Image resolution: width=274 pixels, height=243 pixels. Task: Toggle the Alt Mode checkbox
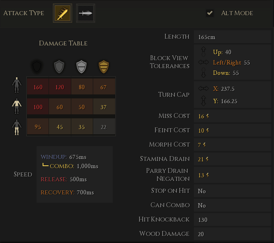coord(209,13)
